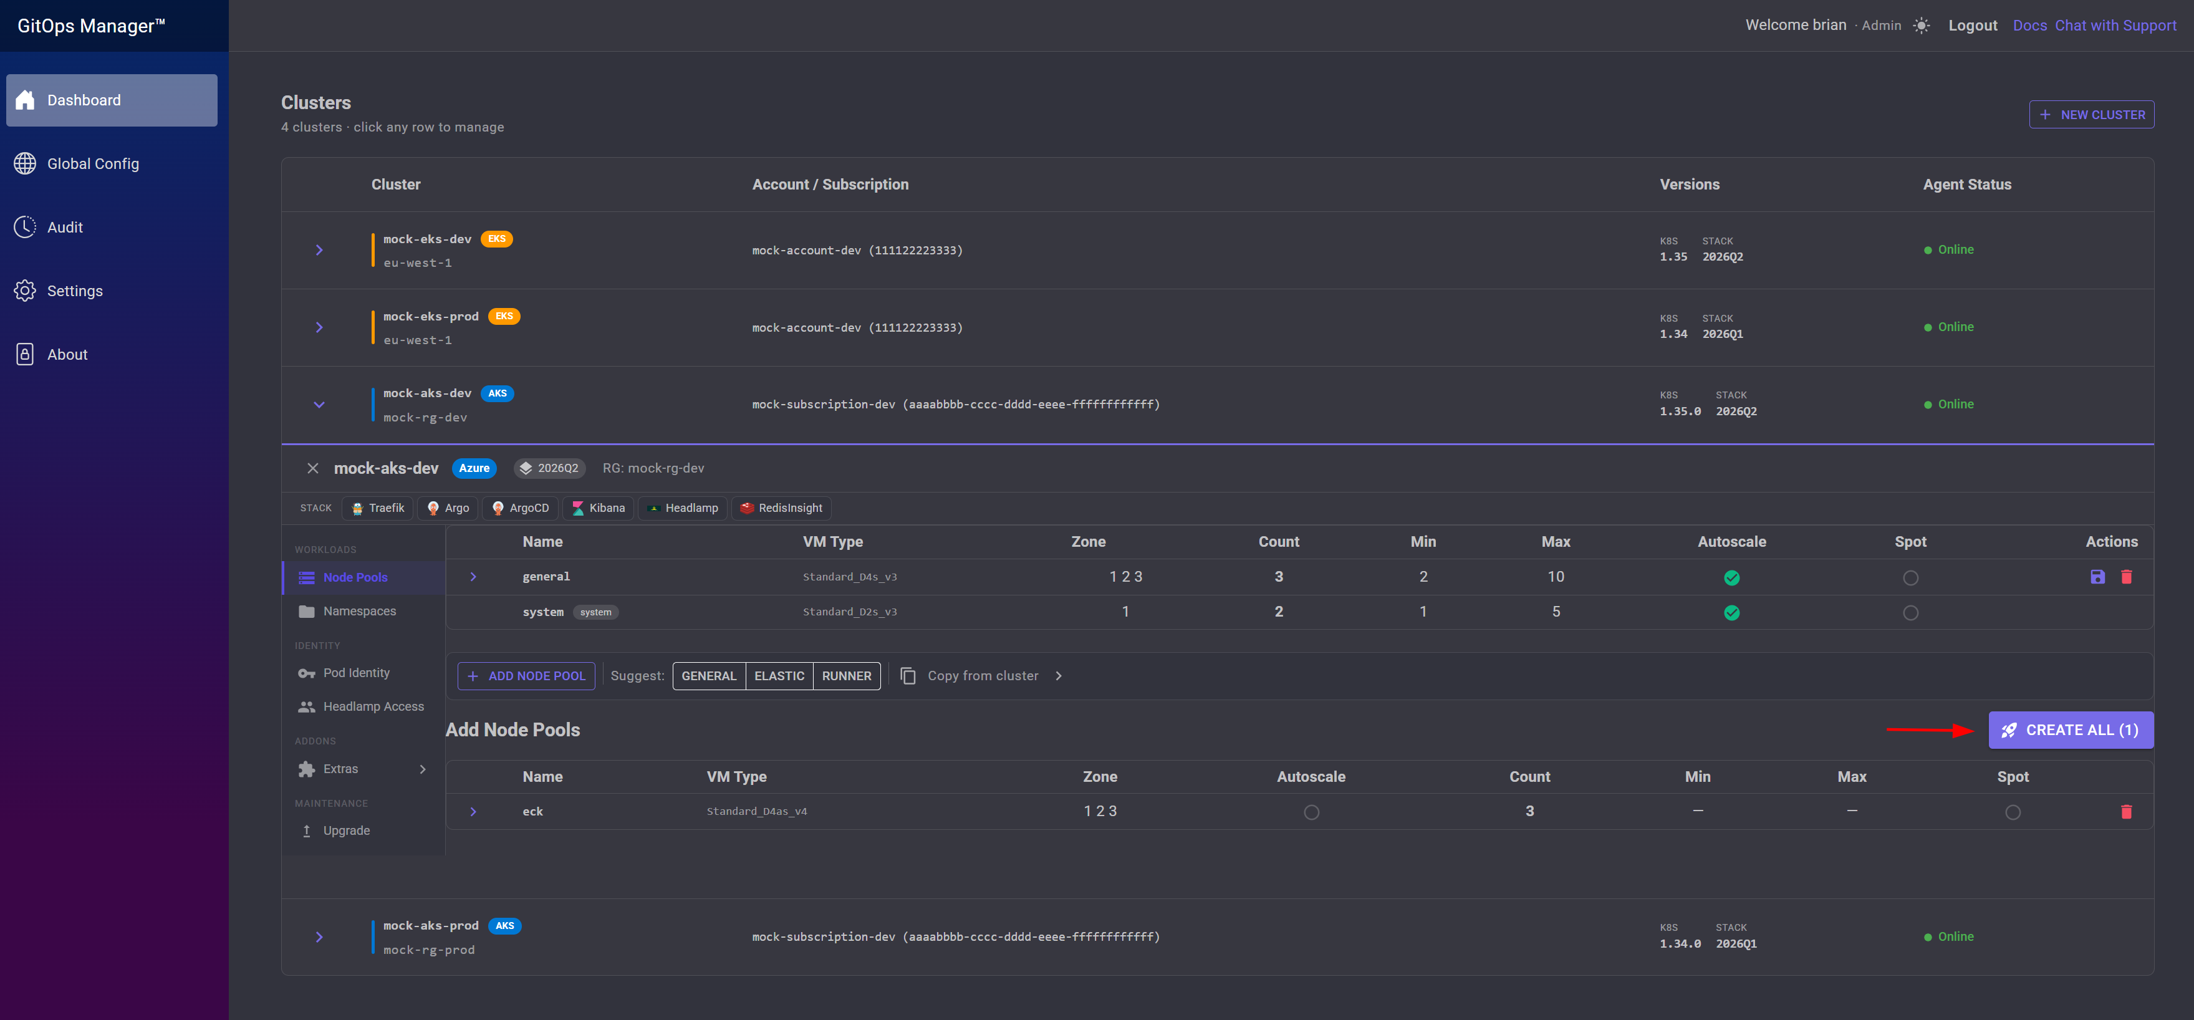
Task: Switch to the Namespaces section
Action: pos(363,612)
